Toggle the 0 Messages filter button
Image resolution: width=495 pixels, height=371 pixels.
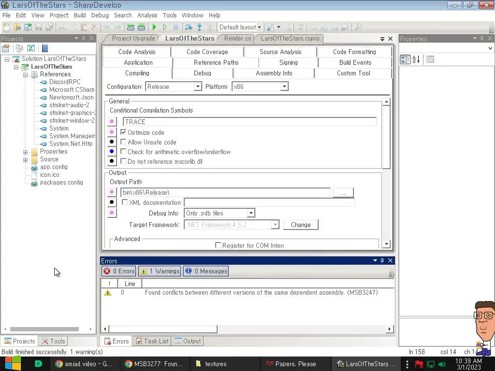(206, 271)
